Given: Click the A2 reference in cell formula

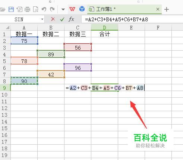Looking at the screenshot, I should (73, 88).
